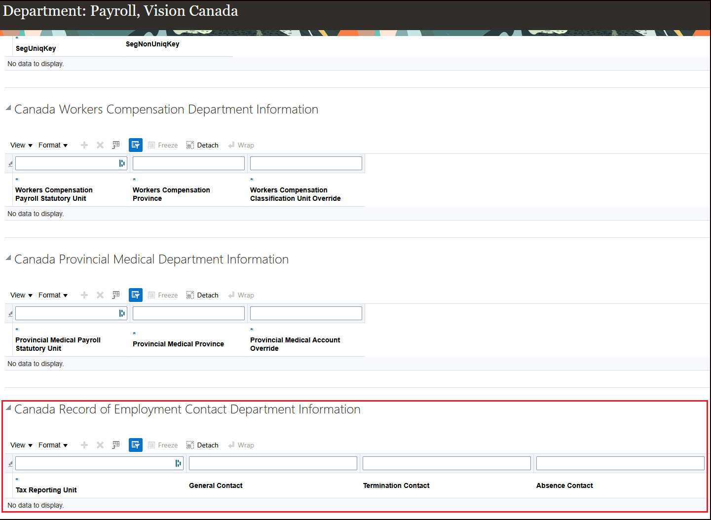Image resolution: width=711 pixels, height=520 pixels.
Task: Select the Query By Example filter icon in Workers Compensation toolbar
Action: pos(136,145)
